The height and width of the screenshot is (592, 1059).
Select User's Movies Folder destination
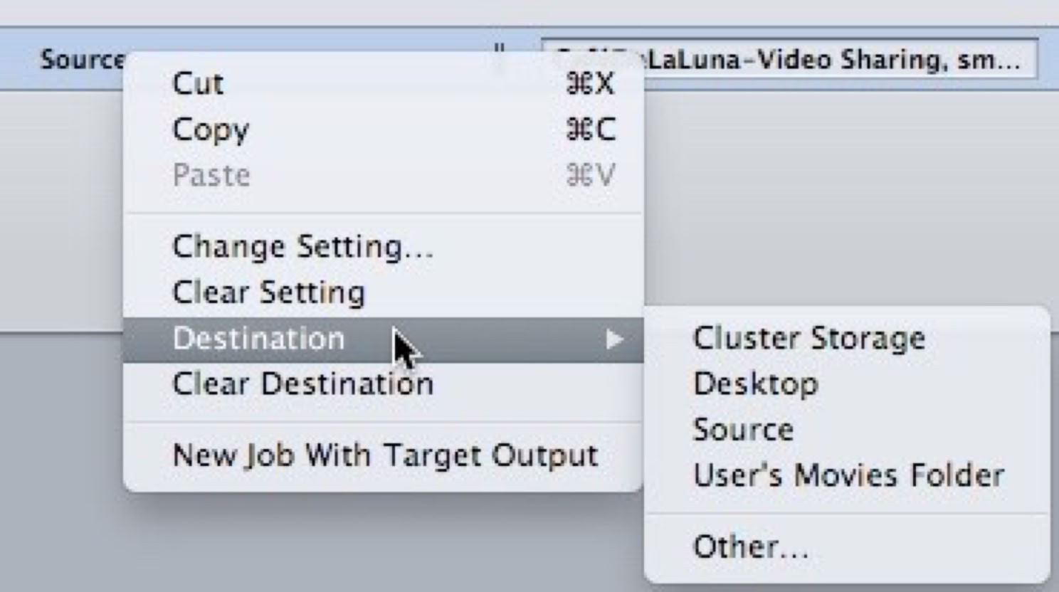point(848,475)
